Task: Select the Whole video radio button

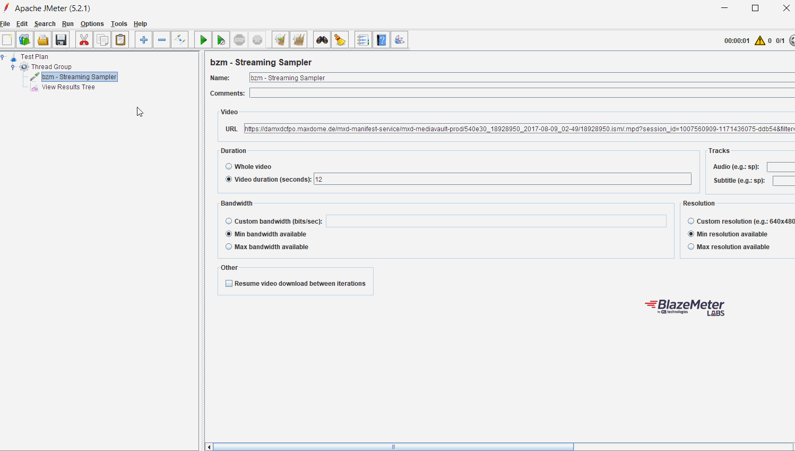Action: 229,167
